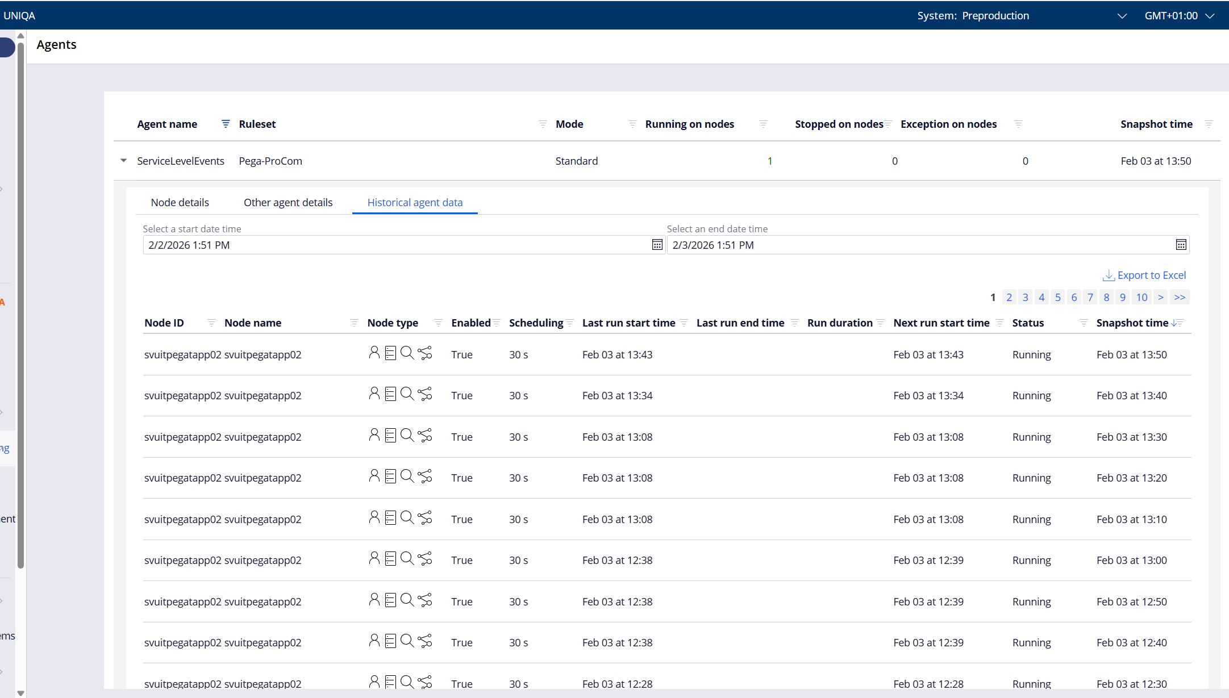The width and height of the screenshot is (1229, 698).
Task: Filter the Status column
Action: [1084, 323]
